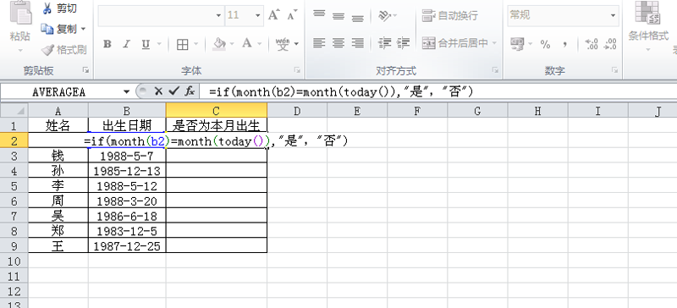
Task: Click the phonetic guide (wén) icon
Action: point(283,44)
